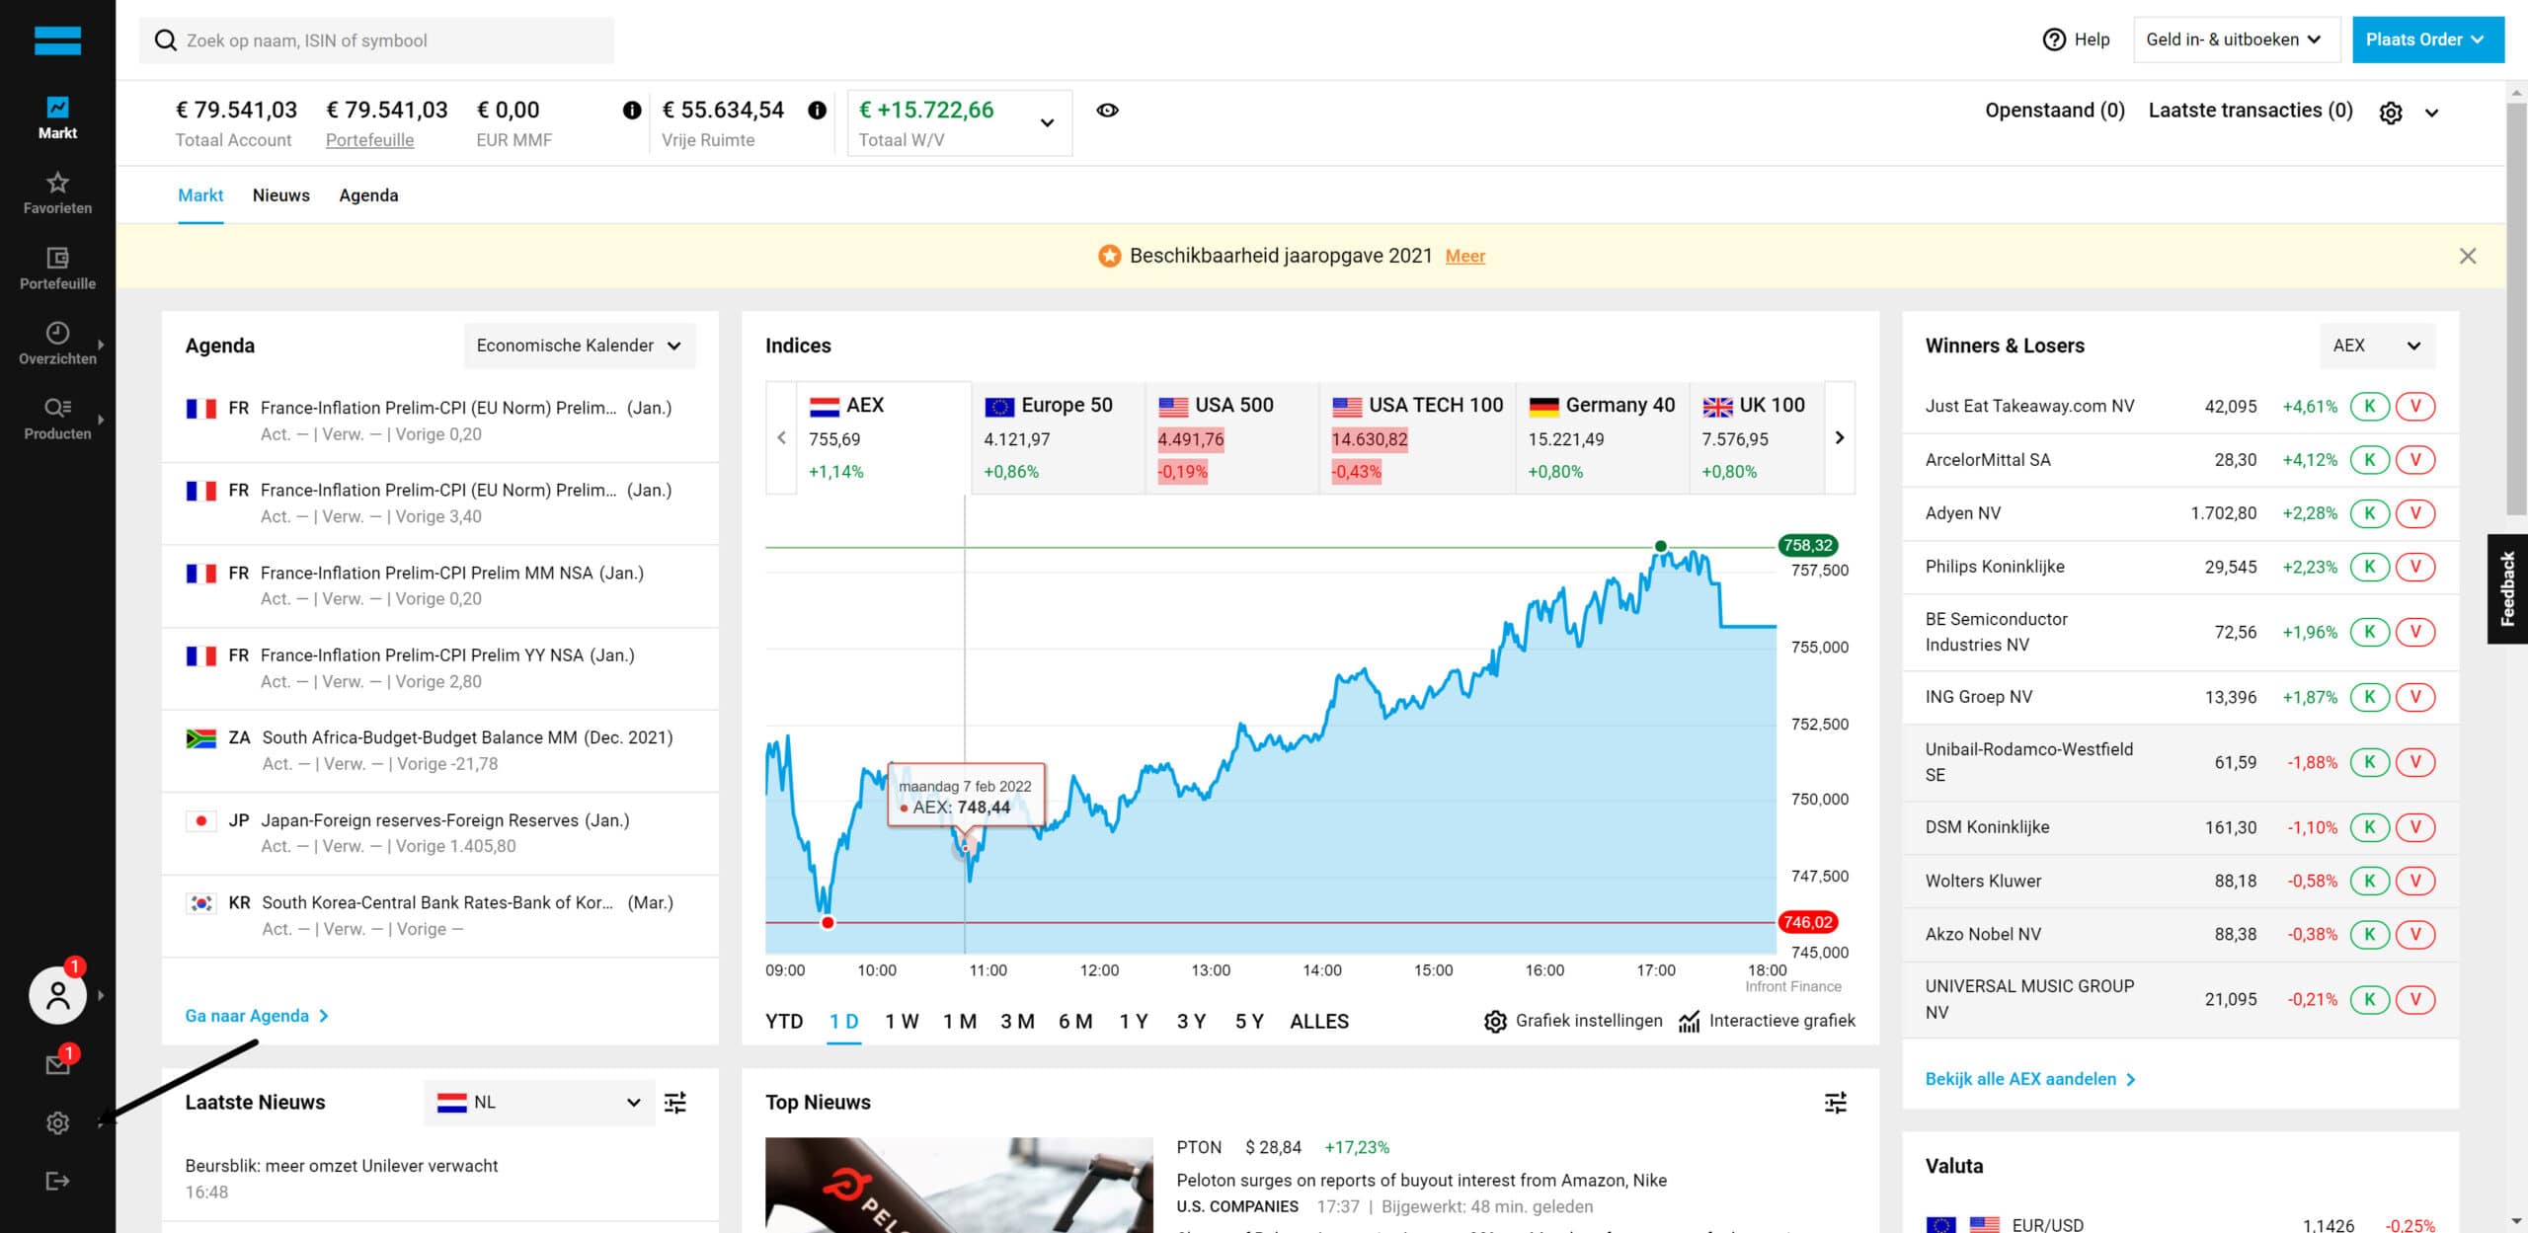Click the Help question mark icon
Image resolution: width=2528 pixels, height=1233 pixels.
click(x=2054, y=39)
